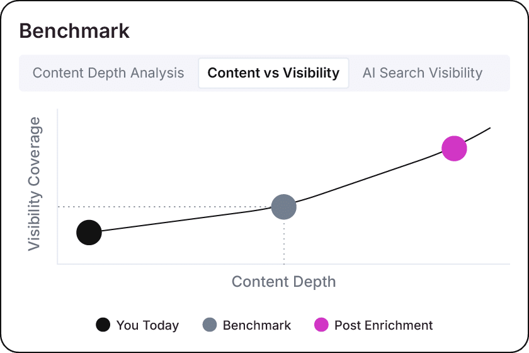529x353 pixels.
Task: Click the horizontal dotted benchmark guide line
Action: coord(164,206)
